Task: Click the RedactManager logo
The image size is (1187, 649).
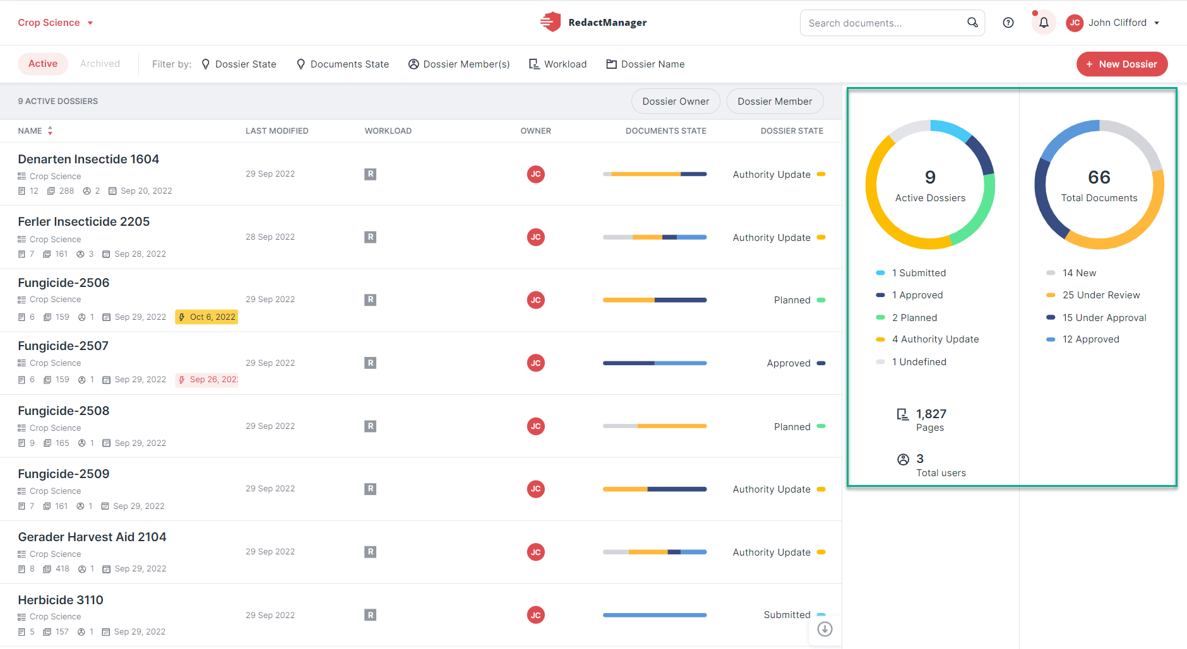Action: [x=593, y=22]
